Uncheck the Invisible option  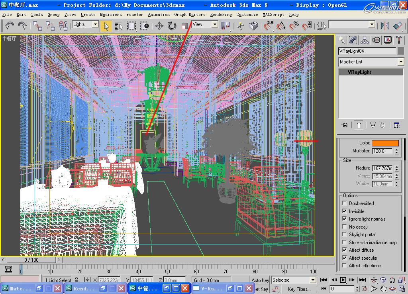point(344,211)
